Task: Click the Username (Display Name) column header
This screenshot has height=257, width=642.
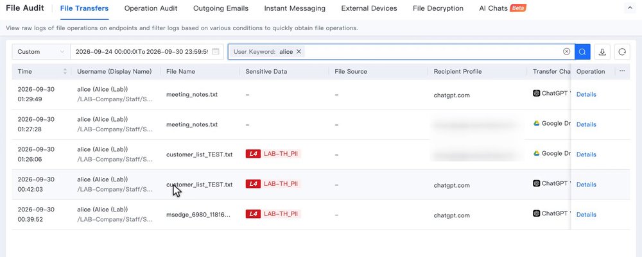Action: [x=114, y=72]
